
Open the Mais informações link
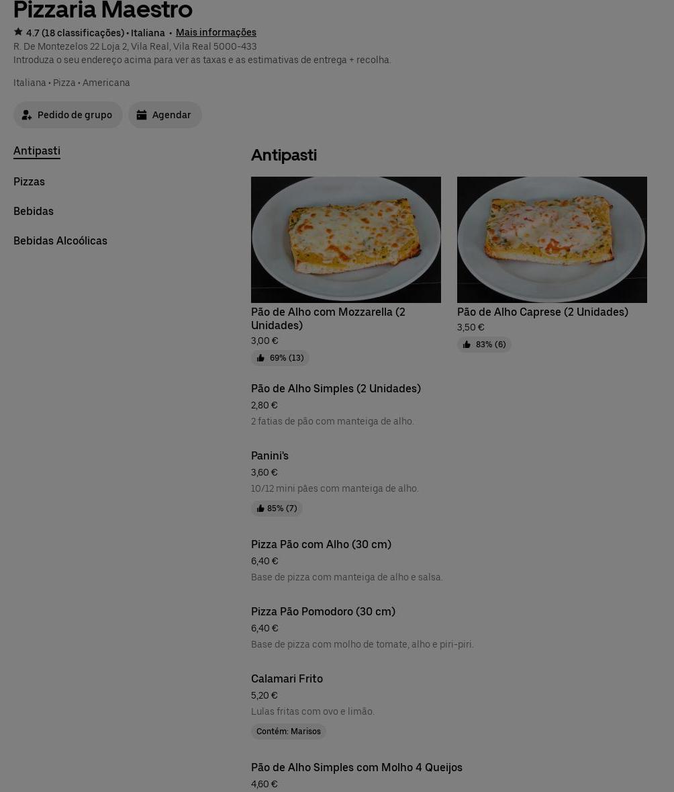click(215, 32)
